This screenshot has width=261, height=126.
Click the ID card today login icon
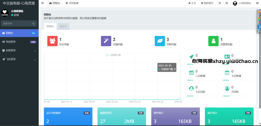(x=227, y=57)
